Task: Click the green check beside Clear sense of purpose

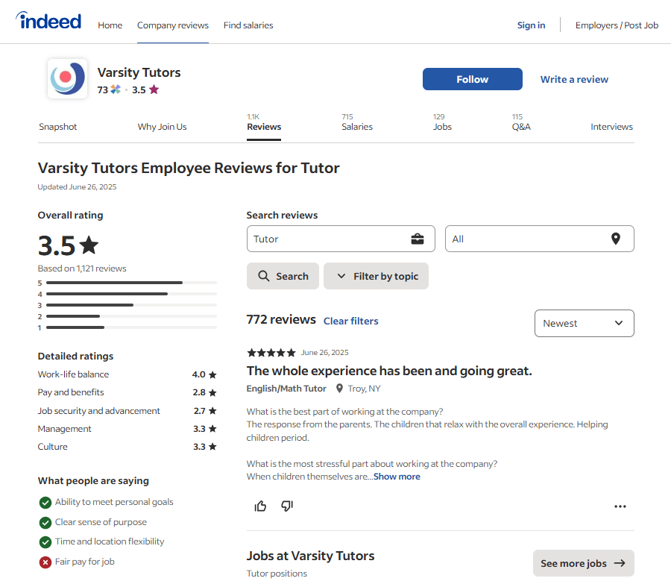Action: [45, 522]
